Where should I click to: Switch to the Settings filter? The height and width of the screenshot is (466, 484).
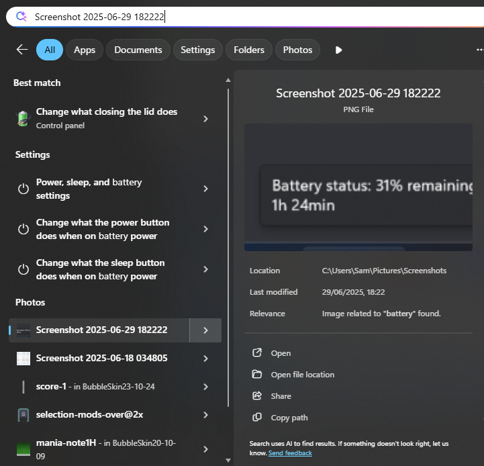tap(198, 50)
